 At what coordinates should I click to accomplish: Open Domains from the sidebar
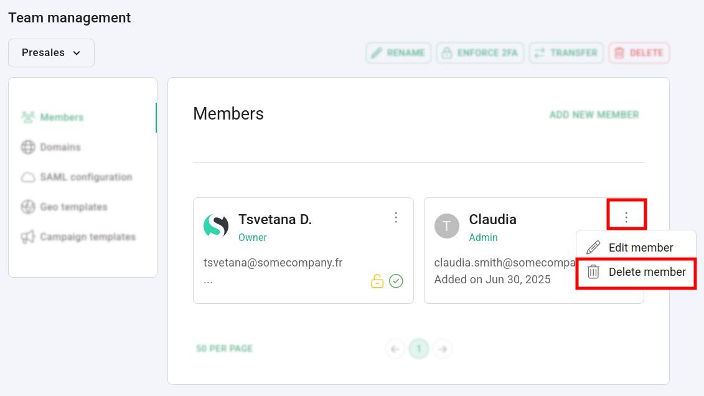60,147
